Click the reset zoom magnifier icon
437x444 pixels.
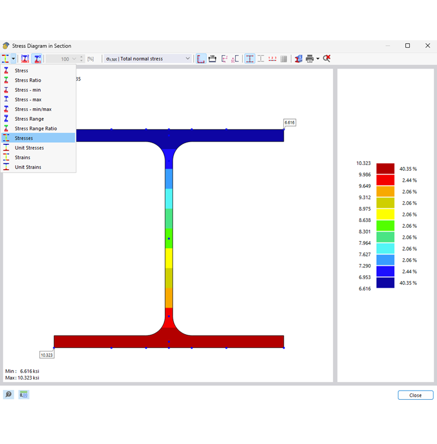[x=327, y=59]
